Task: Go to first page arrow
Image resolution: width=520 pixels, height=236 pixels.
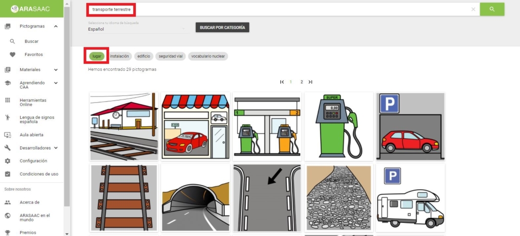Action: [x=282, y=82]
